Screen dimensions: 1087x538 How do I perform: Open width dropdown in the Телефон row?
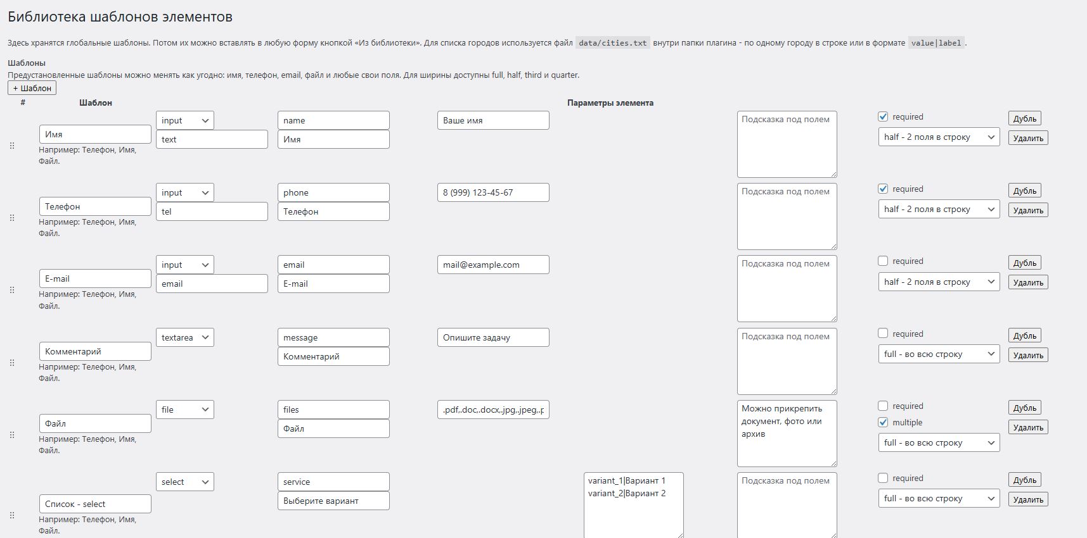tap(938, 210)
